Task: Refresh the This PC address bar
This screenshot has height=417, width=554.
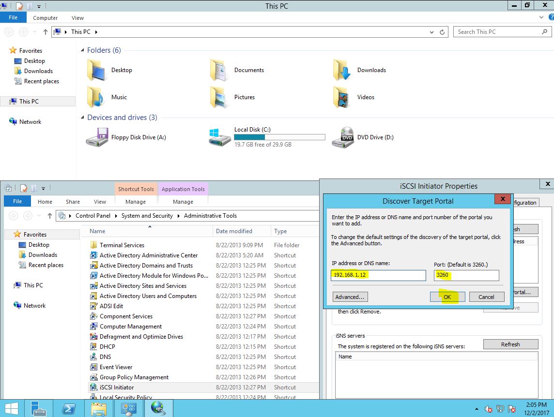Action: [442, 32]
